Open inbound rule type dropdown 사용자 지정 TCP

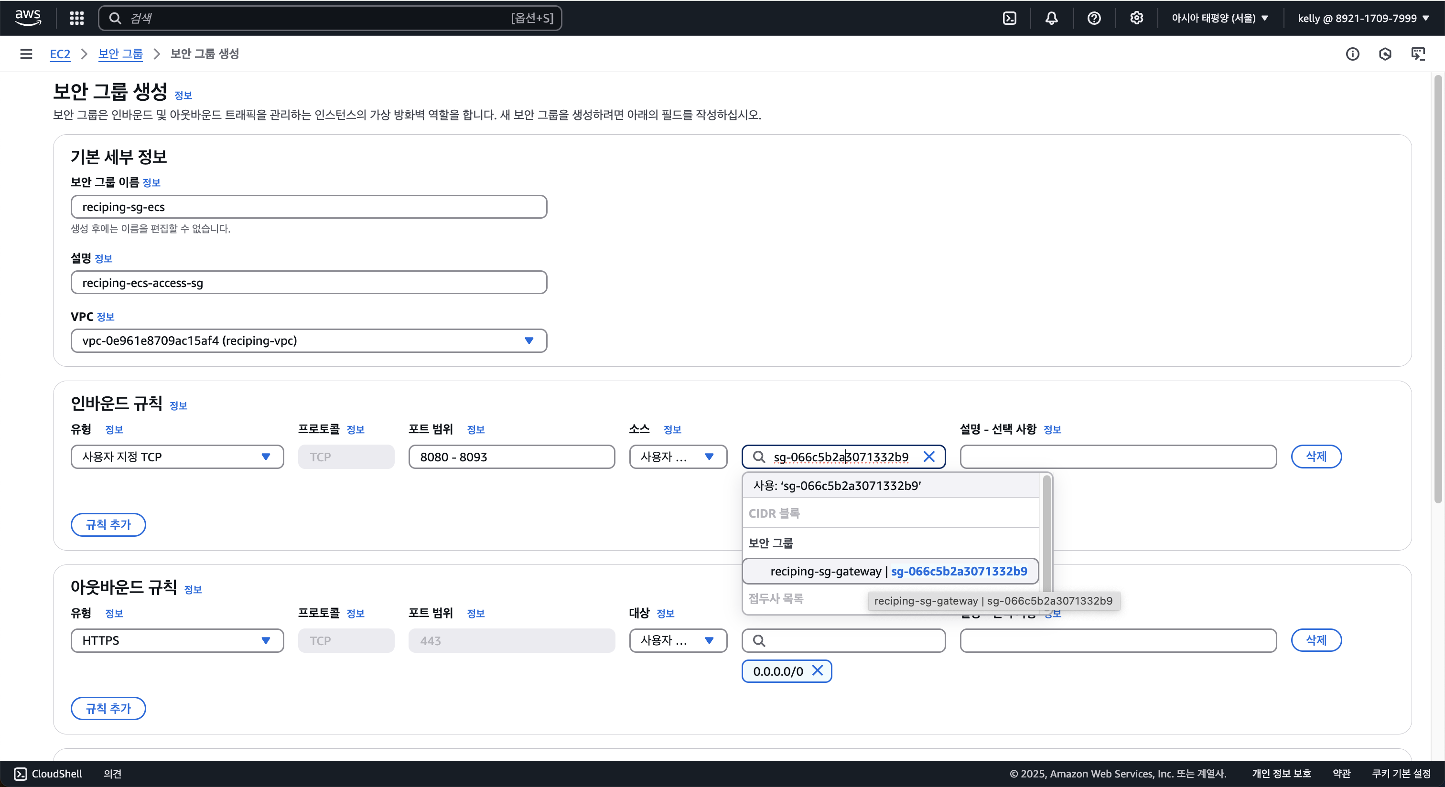(177, 456)
